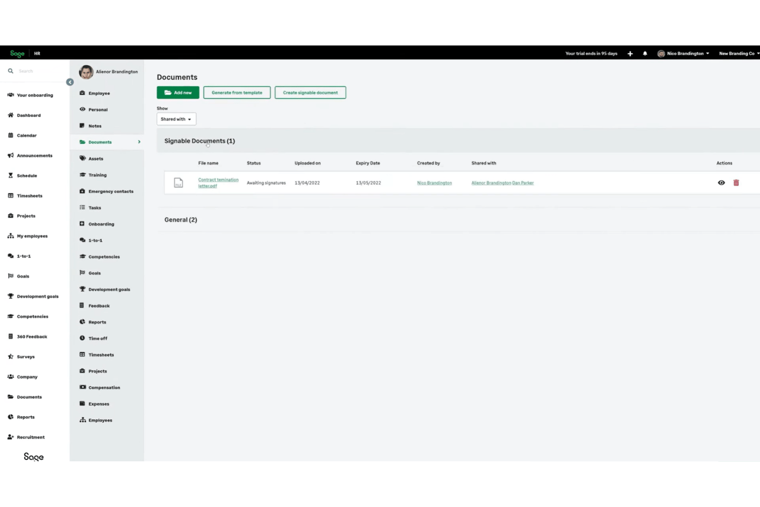760x507 pixels.
Task: Click the Awaiting signatures status text
Action: (x=266, y=183)
